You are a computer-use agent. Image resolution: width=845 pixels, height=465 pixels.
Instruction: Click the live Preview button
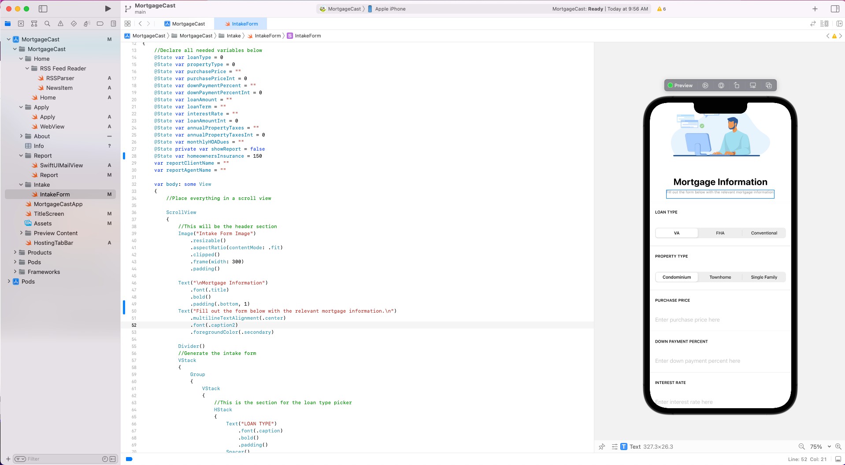pyautogui.click(x=680, y=85)
